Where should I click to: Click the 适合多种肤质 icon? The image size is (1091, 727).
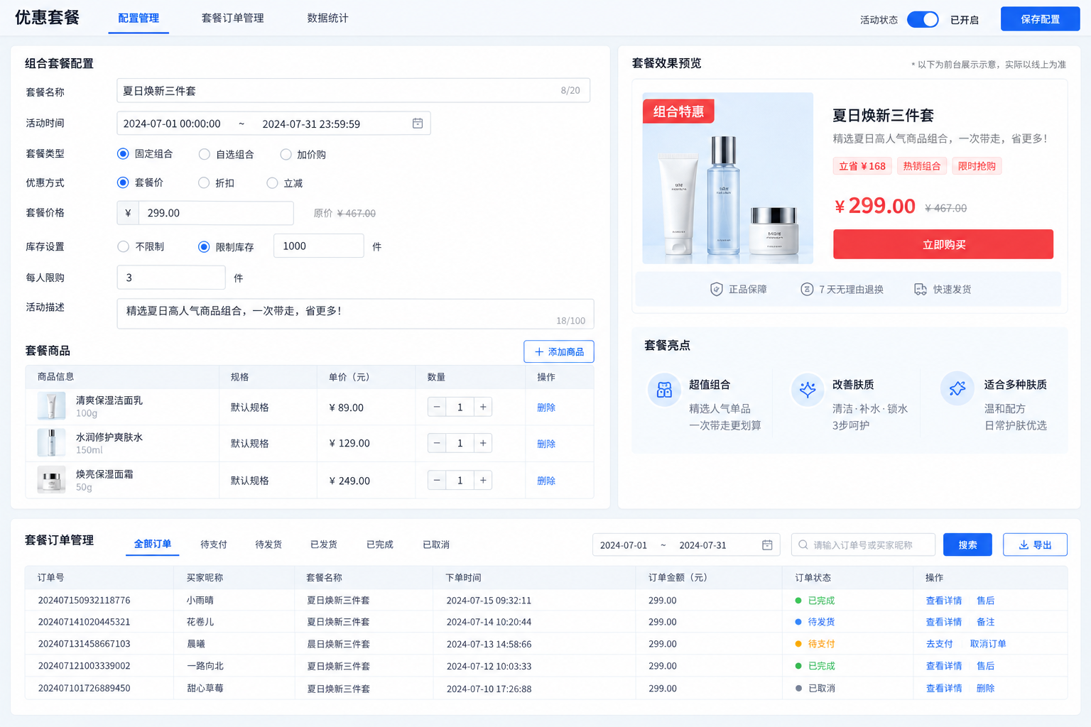[x=957, y=388]
